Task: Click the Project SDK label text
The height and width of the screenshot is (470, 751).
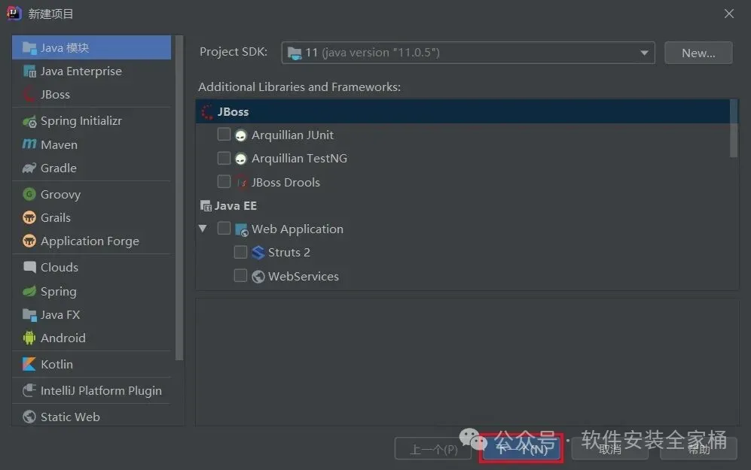Action: (234, 52)
